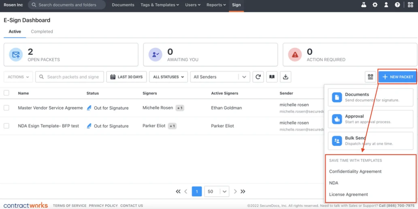The width and height of the screenshot is (418, 209).
Task: Open the All Senders dropdown
Action: pyautogui.click(x=220, y=77)
